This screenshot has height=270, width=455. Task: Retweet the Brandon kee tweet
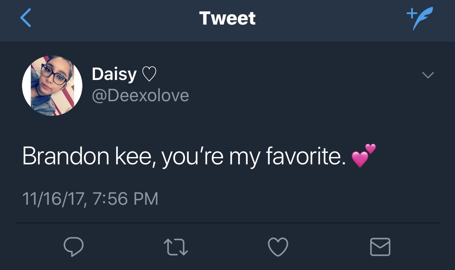pyautogui.click(x=175, y=247)
